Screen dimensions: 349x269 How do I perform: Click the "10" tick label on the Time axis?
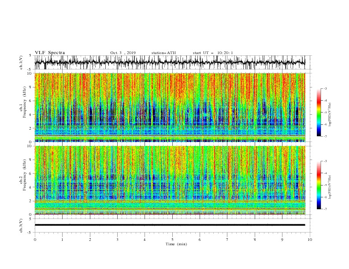pyautogui.click(x=310, y=240)
